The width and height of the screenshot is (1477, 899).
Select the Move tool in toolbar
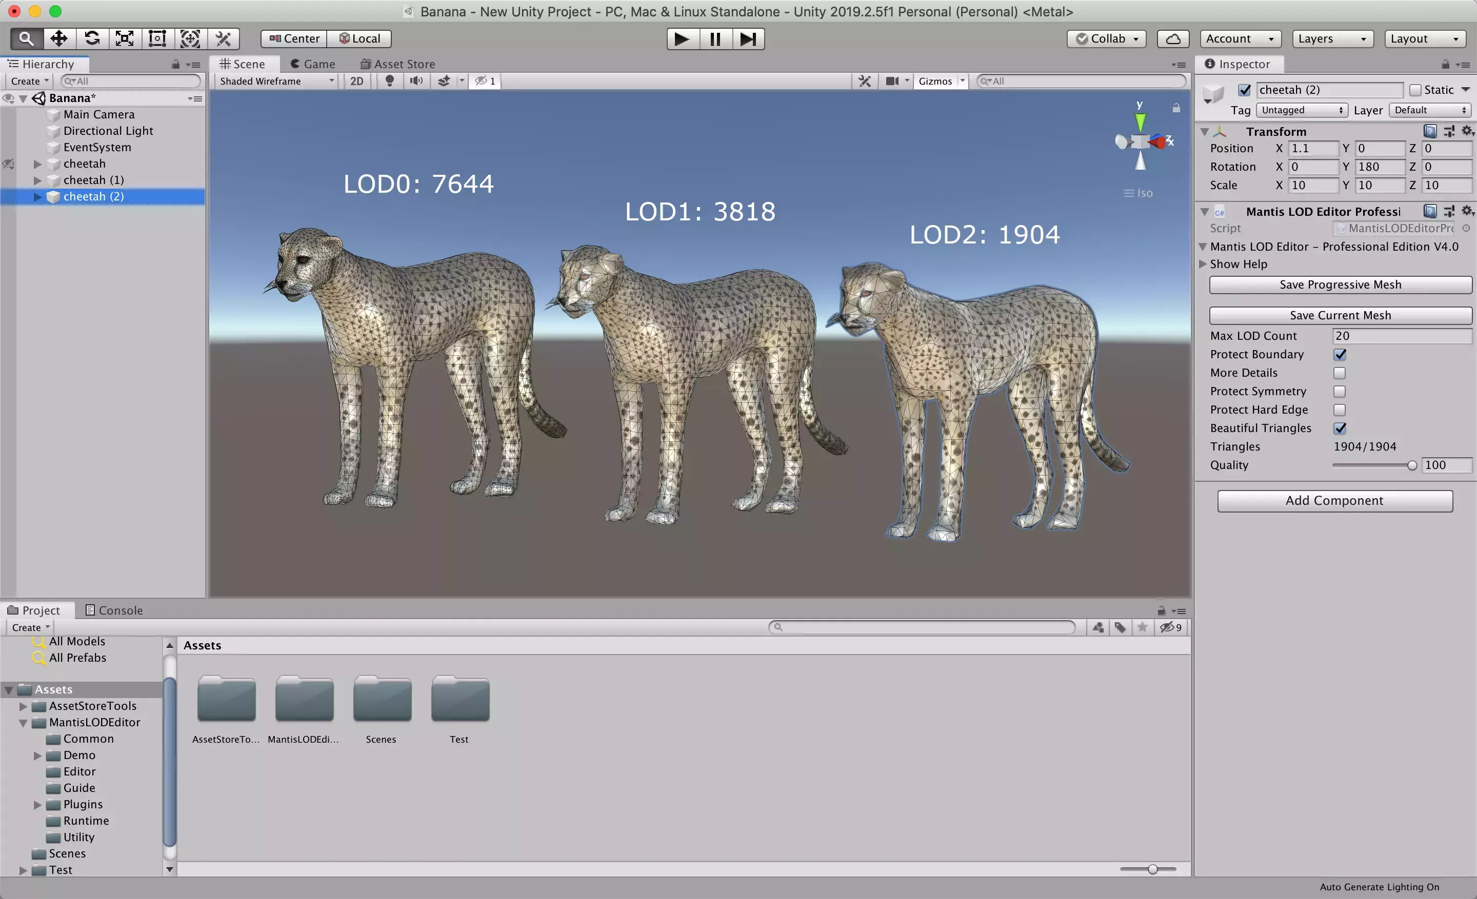(59, 38)
